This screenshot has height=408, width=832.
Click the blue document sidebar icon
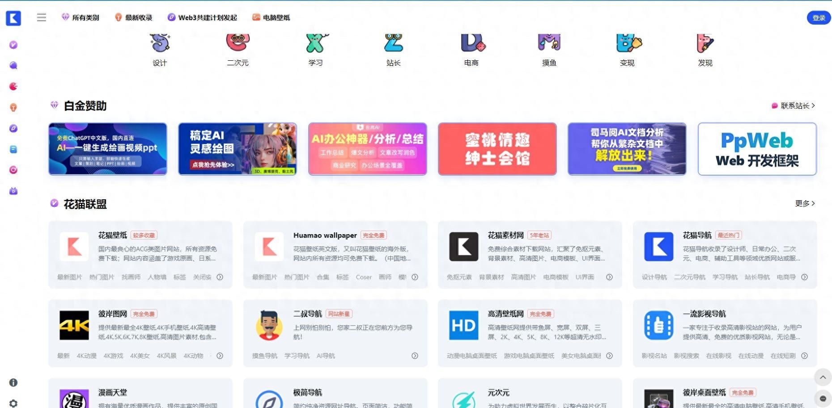pyautogui.click(x=13, y=149)
